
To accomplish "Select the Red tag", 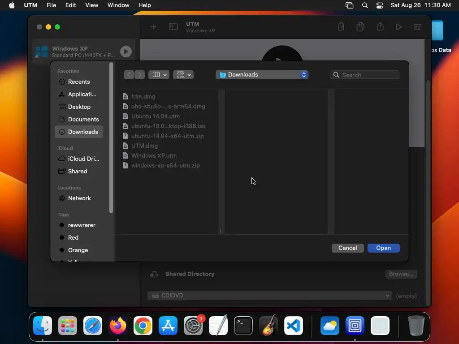I will 79,238.
